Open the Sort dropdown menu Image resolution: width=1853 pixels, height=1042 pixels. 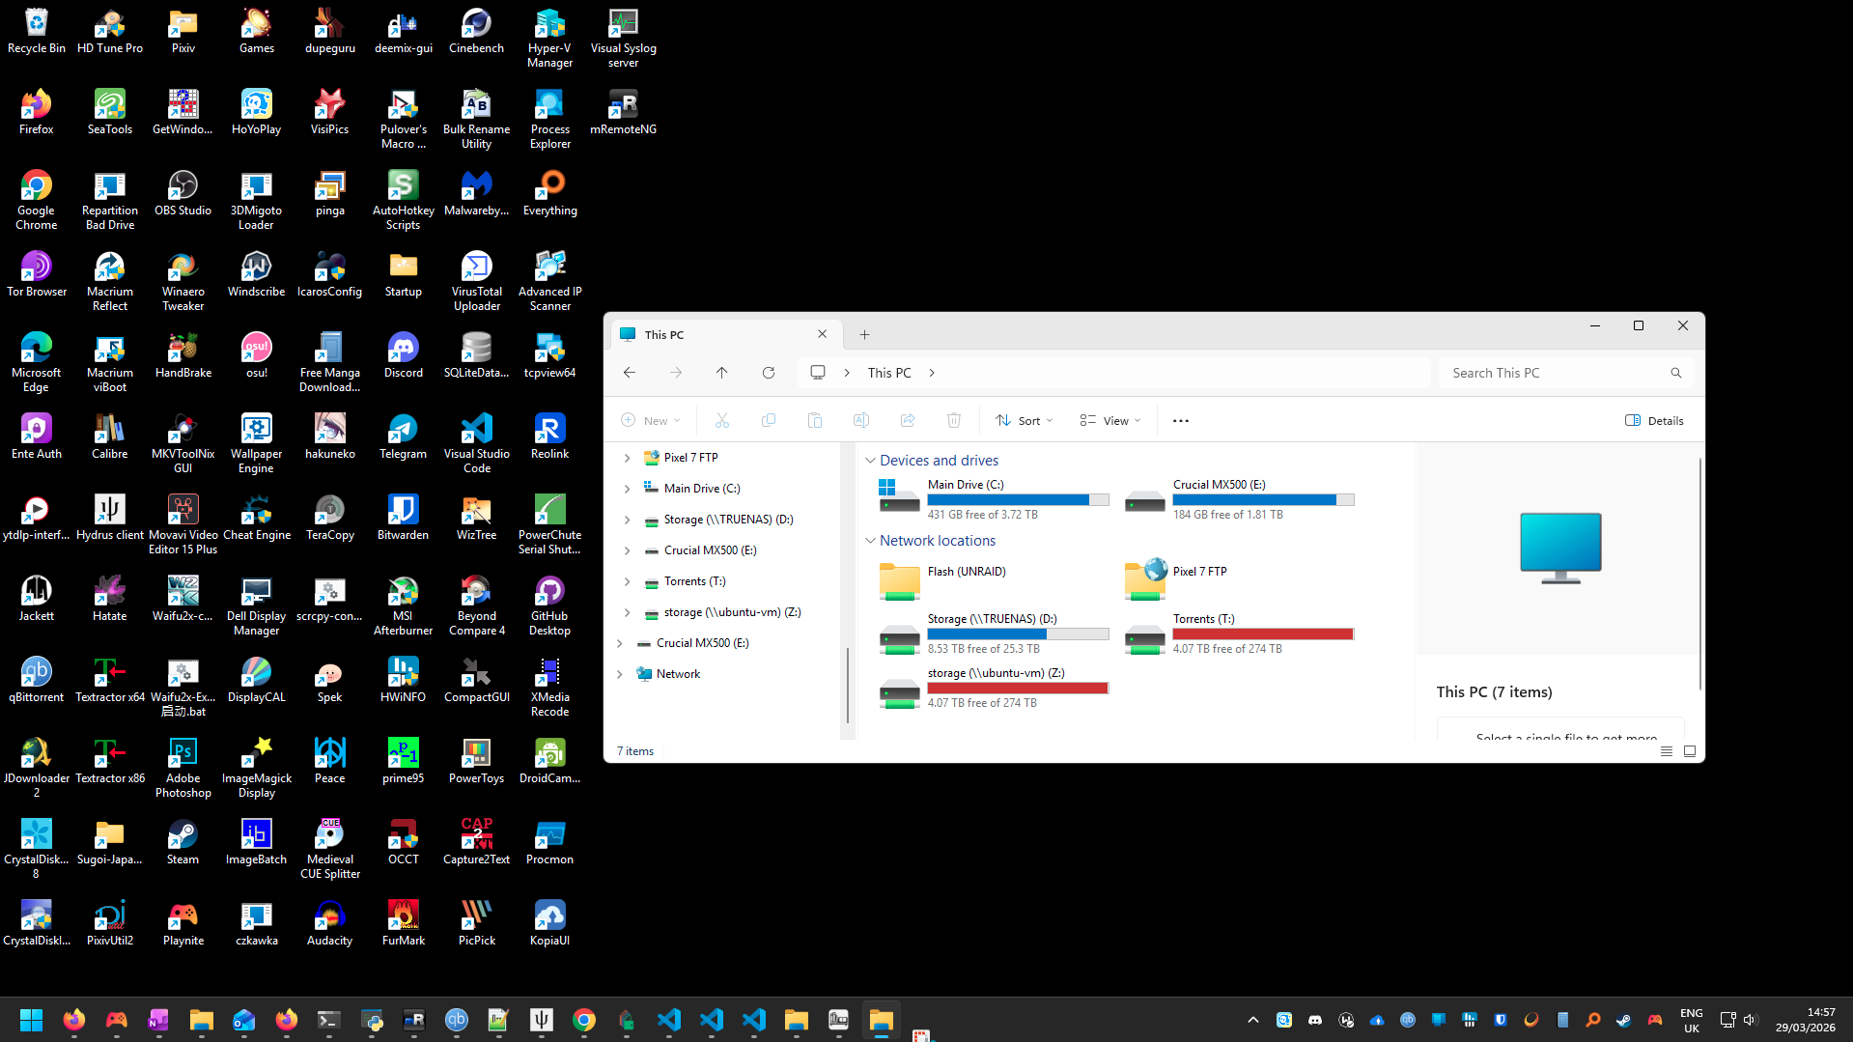coord(1024,421)
